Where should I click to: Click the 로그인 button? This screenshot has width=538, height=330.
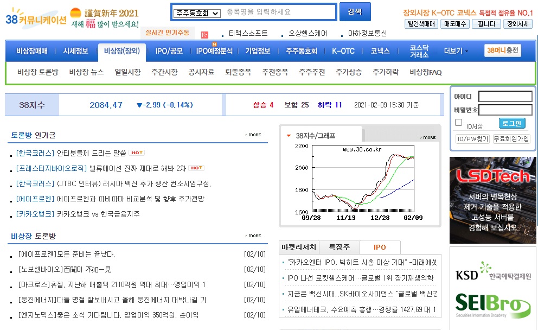coord(512,123)
